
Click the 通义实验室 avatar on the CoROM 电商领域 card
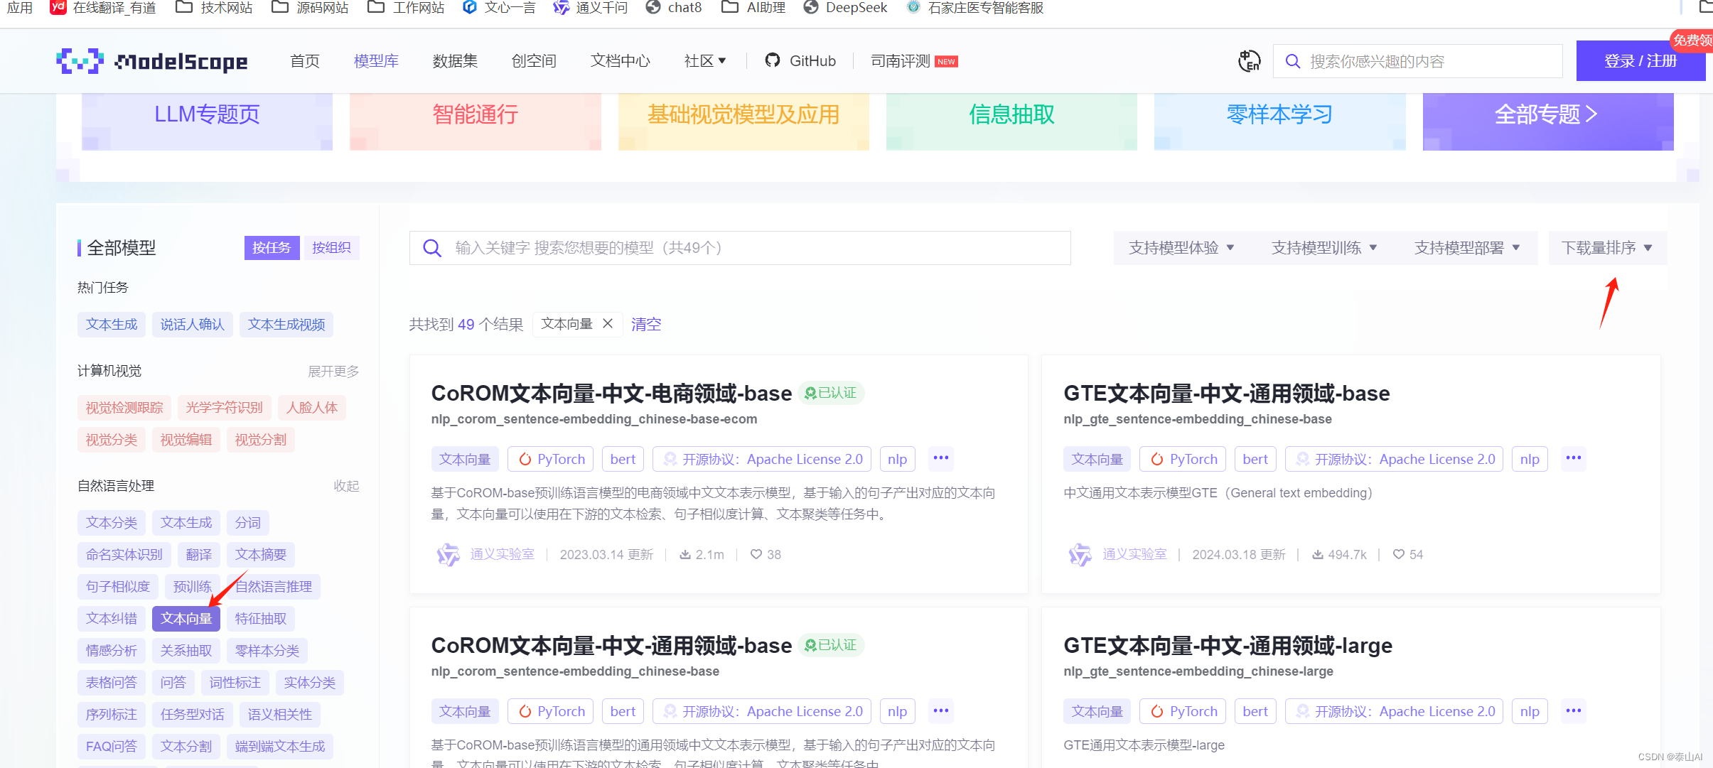(x=448, y=554)
